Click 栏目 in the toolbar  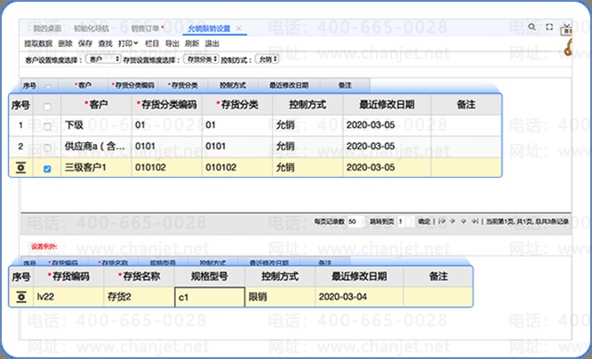(152, 44)
